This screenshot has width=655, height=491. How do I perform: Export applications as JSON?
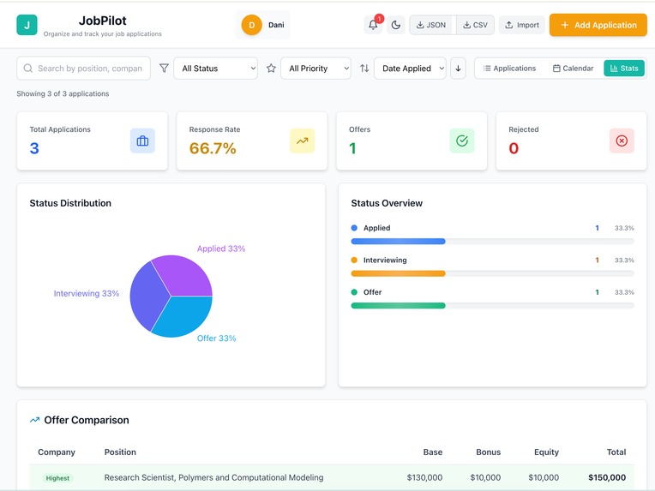431,25
